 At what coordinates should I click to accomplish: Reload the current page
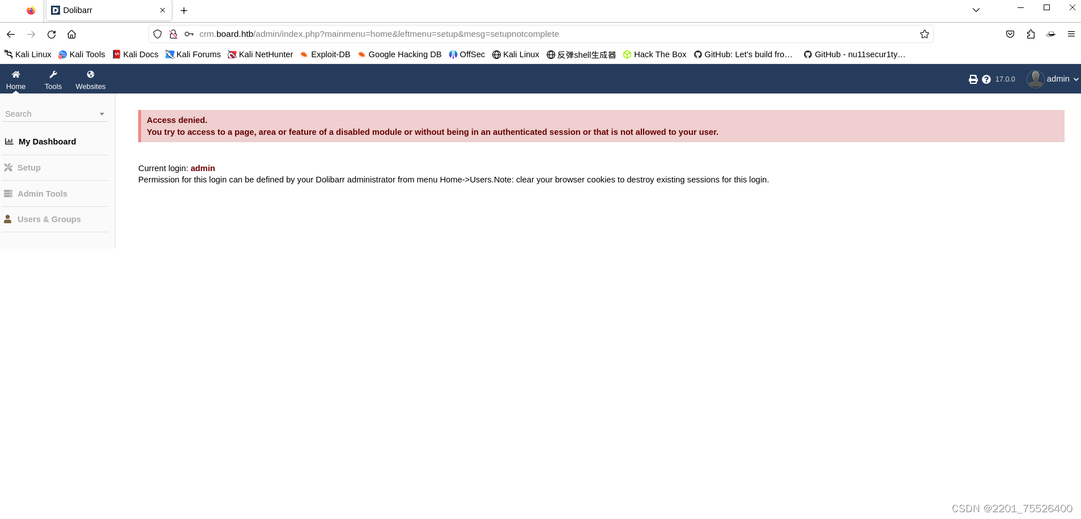tap(52, 35)
